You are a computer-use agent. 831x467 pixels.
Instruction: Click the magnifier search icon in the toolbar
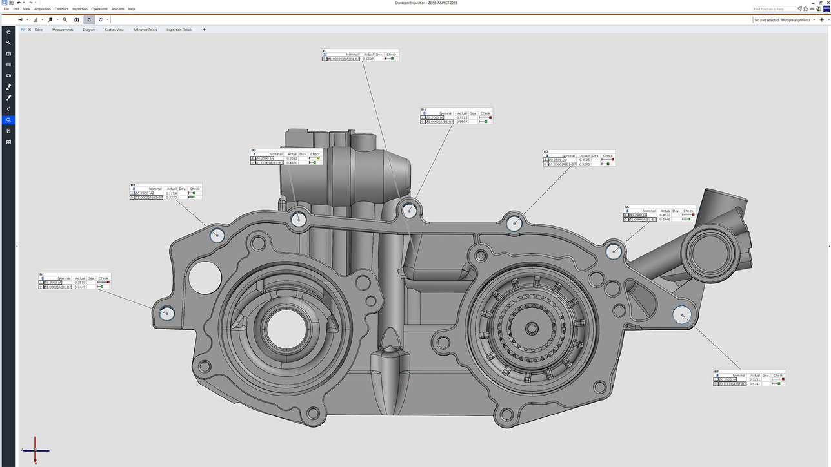tap(65, 20)
